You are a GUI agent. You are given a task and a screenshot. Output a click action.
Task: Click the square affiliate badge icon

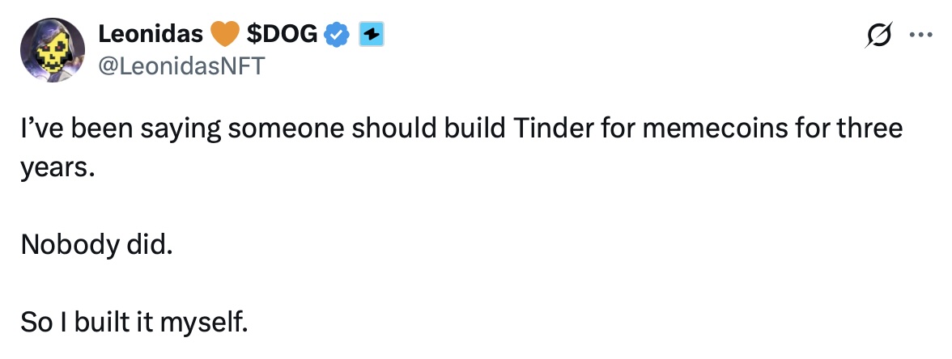coord(371,34)
